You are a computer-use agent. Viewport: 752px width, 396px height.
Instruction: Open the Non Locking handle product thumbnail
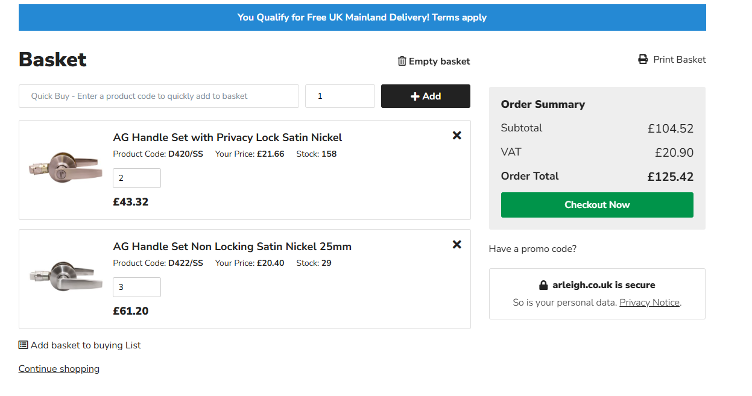coord(66,276)
